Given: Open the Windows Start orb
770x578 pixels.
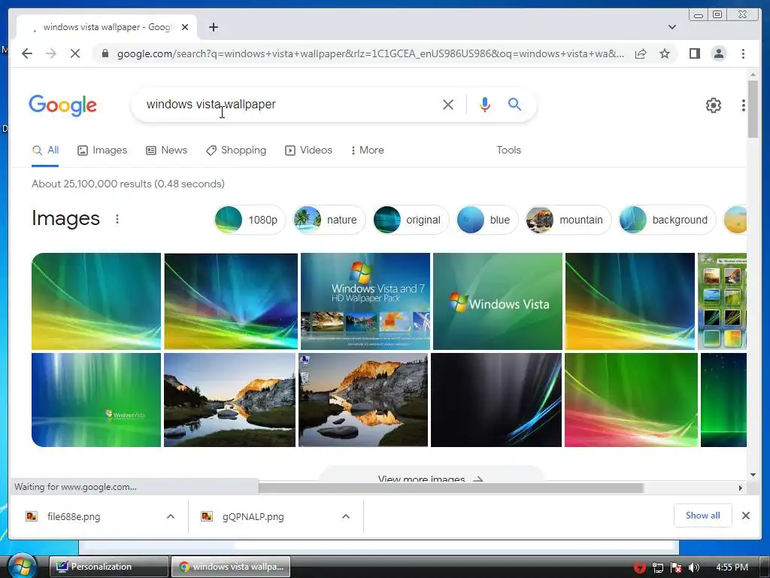Looking at the screenshot, I should (22, 566).
